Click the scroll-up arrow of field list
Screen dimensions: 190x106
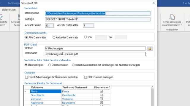[152, 87]
